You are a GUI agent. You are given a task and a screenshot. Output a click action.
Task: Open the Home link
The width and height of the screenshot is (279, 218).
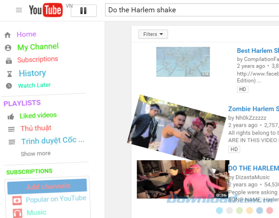click(x=26, y=34)
